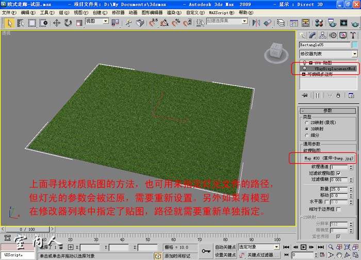Toggle the 过滤纹理贴图 checkbox

[338, 173]
